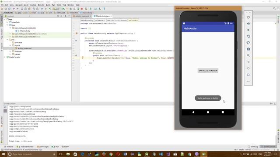The image size is (280, 157).
Task: Click the Open folder toolbar icon
Action: point(2,9)
